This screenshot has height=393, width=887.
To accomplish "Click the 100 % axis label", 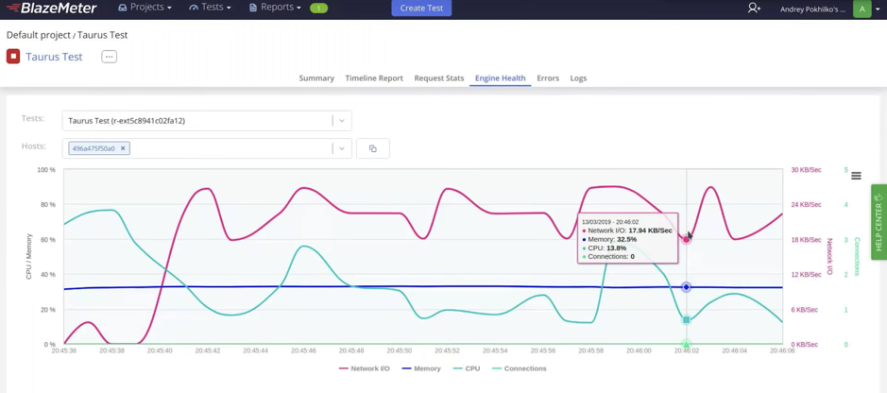I will click(x=46, y=170).
